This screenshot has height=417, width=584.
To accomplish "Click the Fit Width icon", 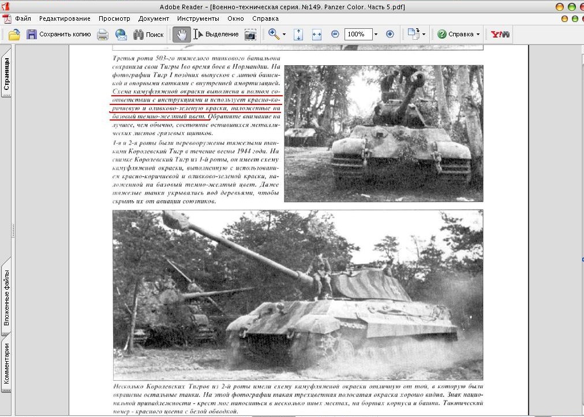I will 317,35.
